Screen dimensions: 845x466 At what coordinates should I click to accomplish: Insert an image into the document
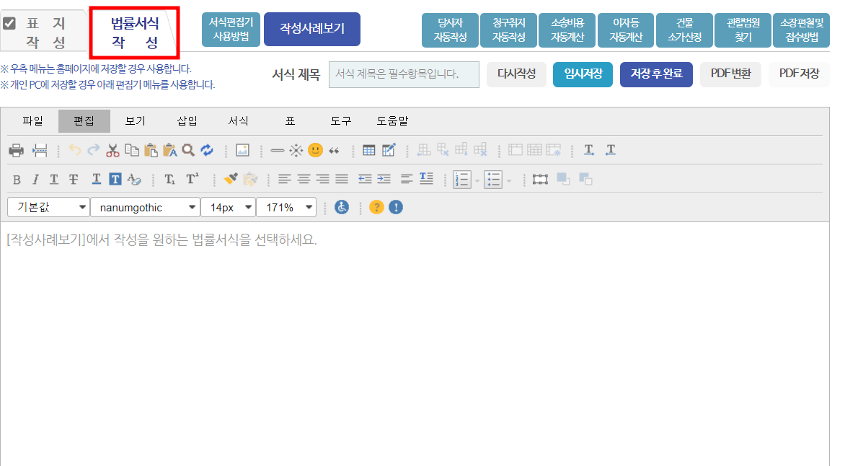242,149
